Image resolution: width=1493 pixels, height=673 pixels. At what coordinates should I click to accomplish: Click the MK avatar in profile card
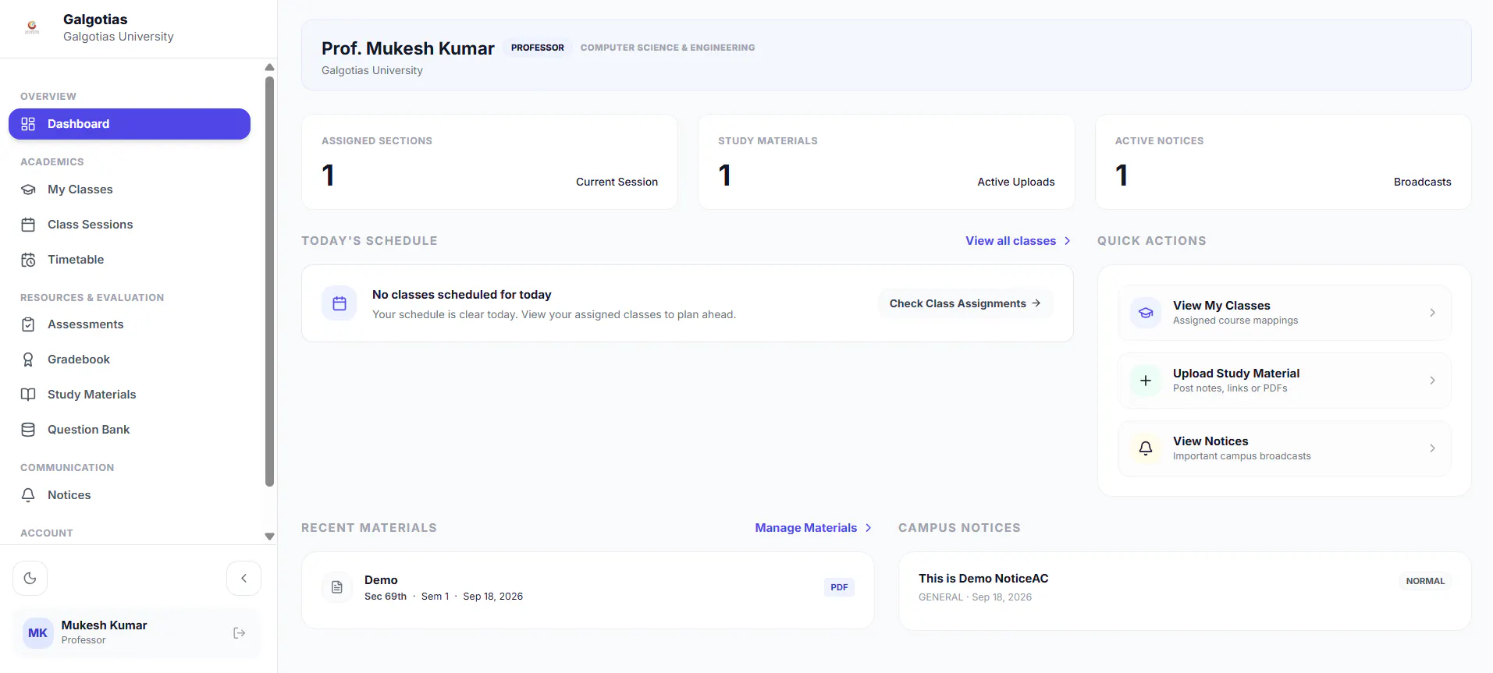(37, 633)
